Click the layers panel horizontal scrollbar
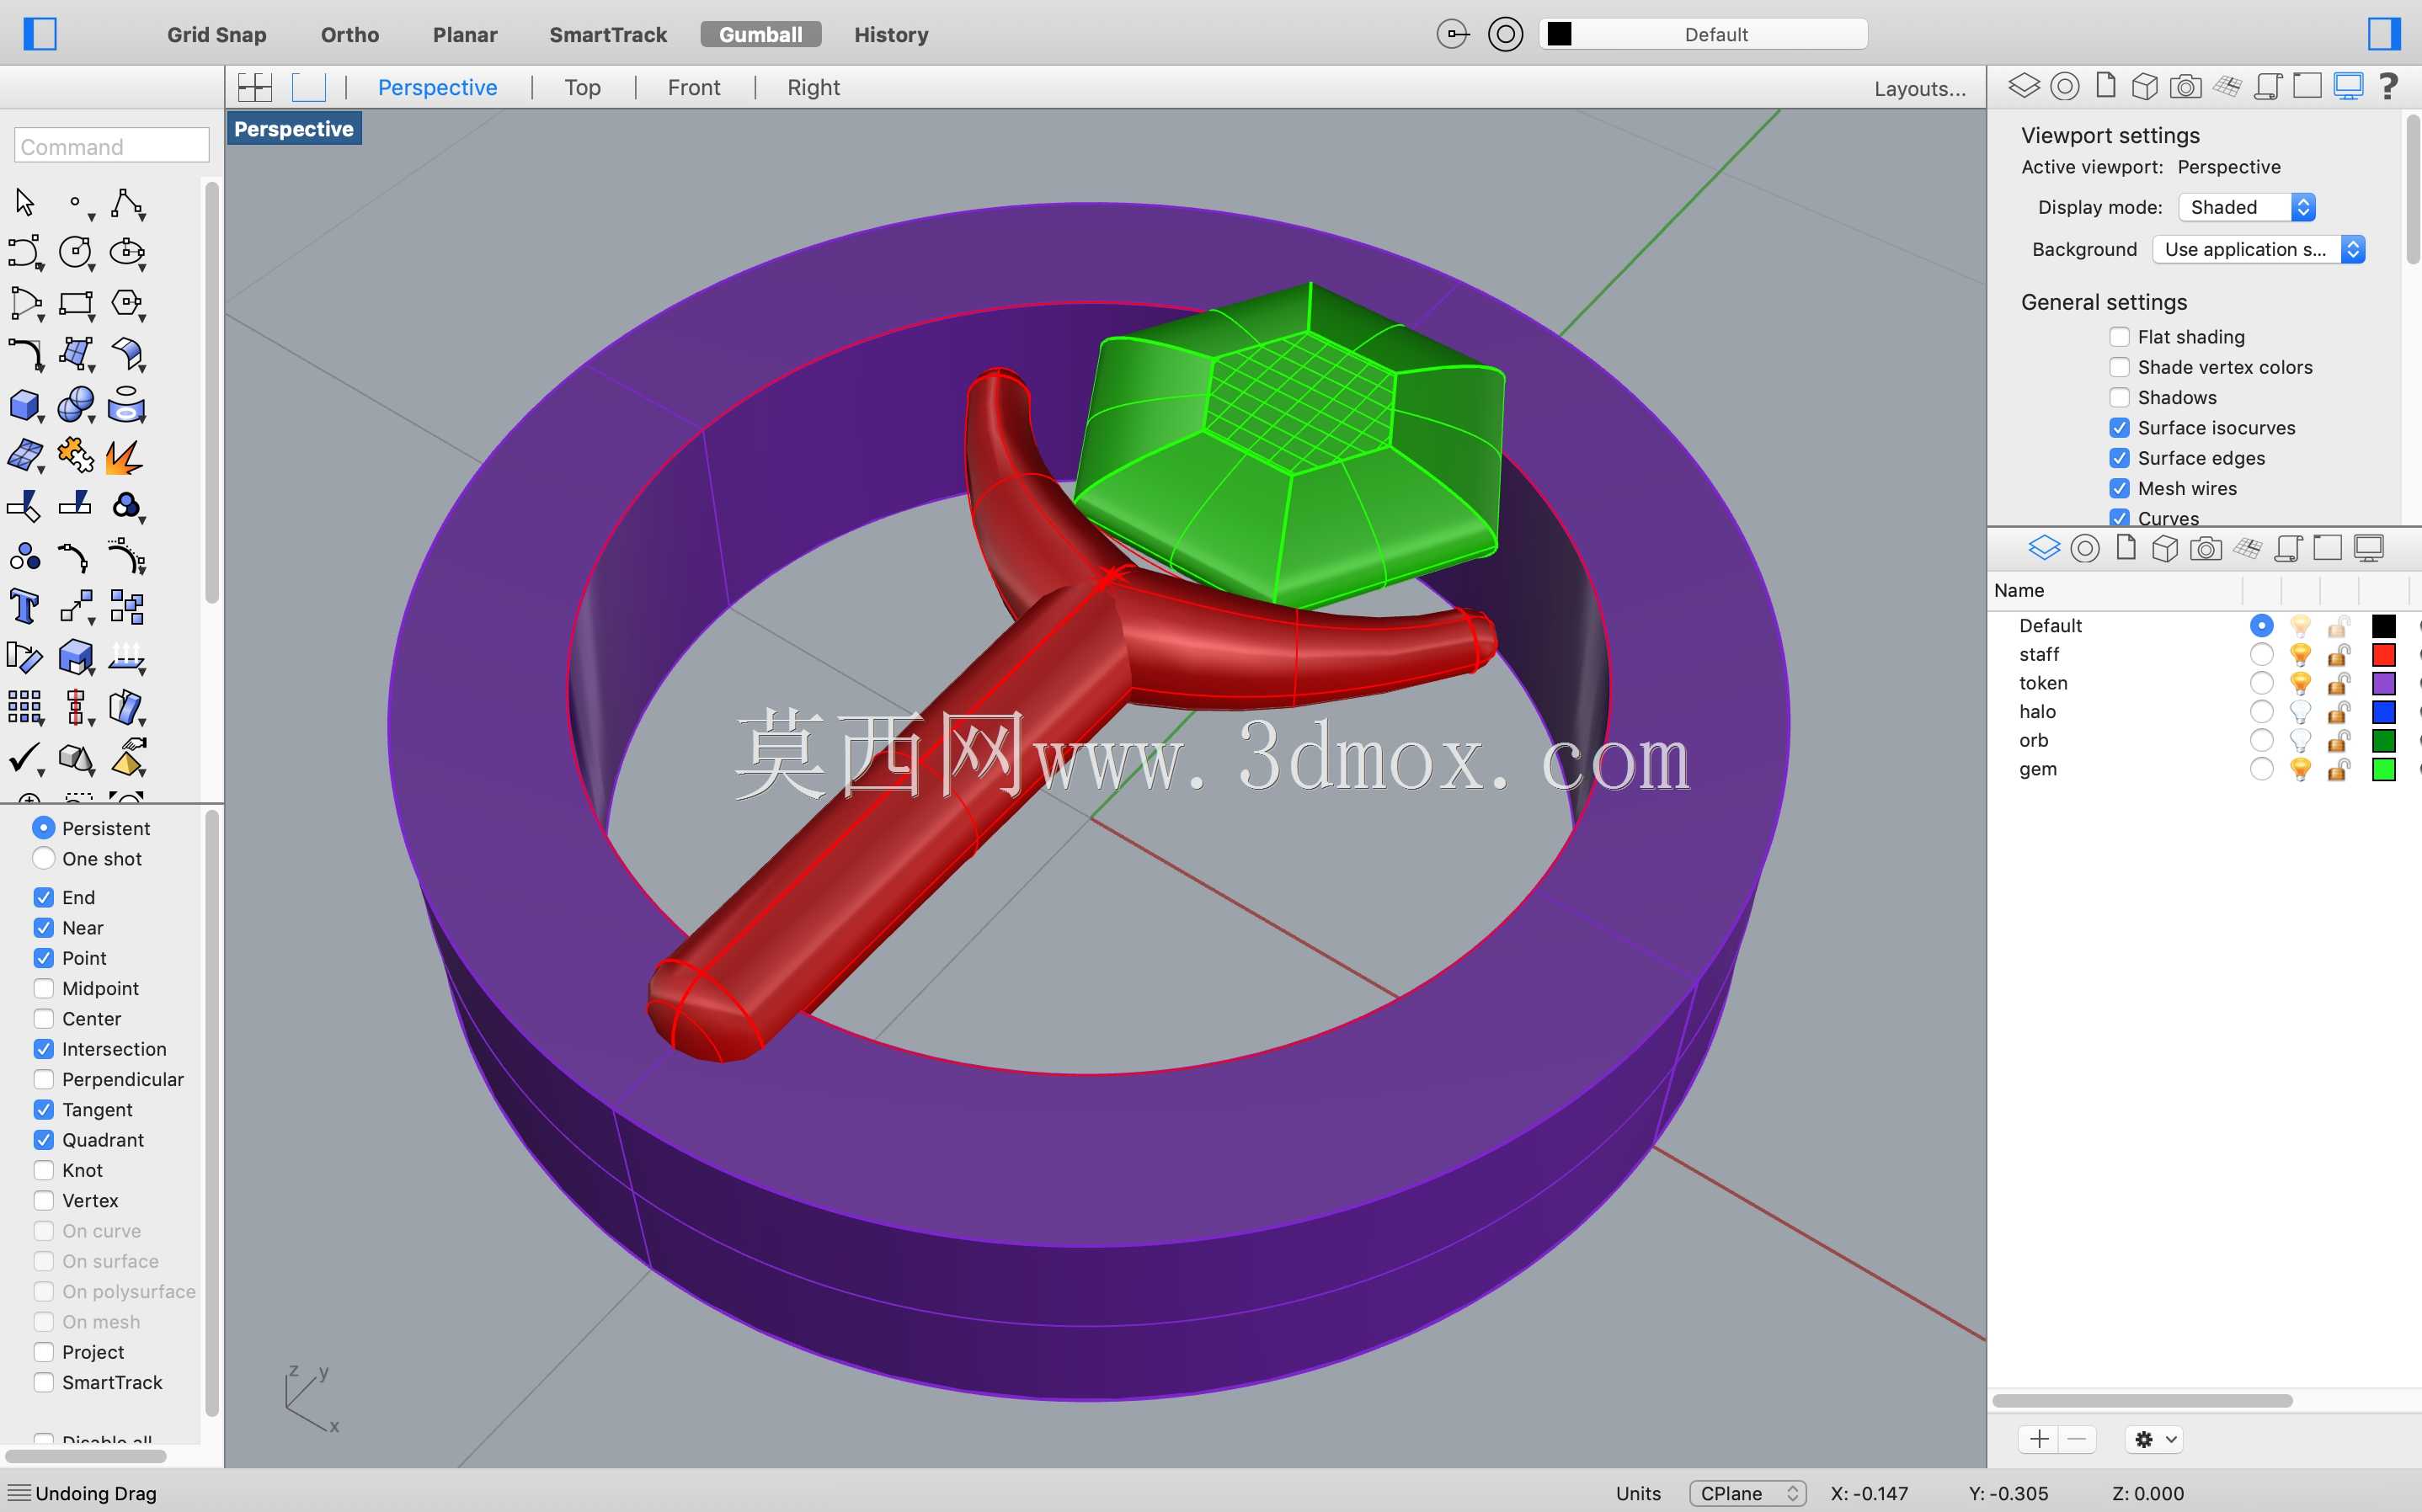 point(2142,1400)
